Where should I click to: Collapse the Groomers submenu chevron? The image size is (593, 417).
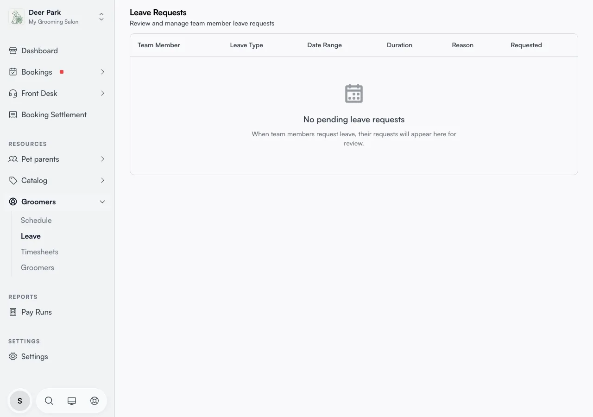coord(102,202)
